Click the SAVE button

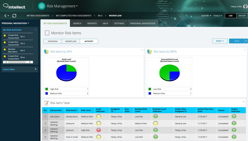pyautogui.click(x=237, y=41)
